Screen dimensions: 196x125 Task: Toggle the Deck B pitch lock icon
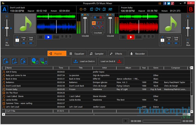[x=192, y=28]
